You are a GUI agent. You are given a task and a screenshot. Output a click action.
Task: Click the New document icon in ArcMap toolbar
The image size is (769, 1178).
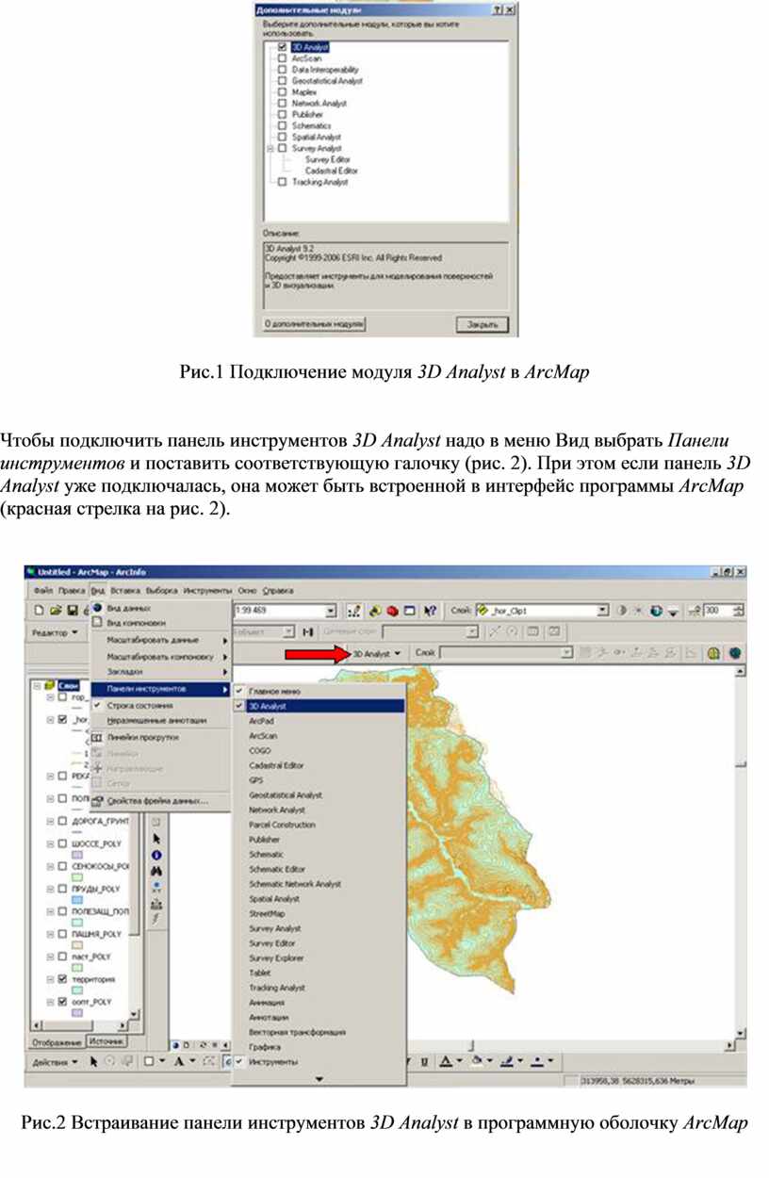(x=40, y=611)
